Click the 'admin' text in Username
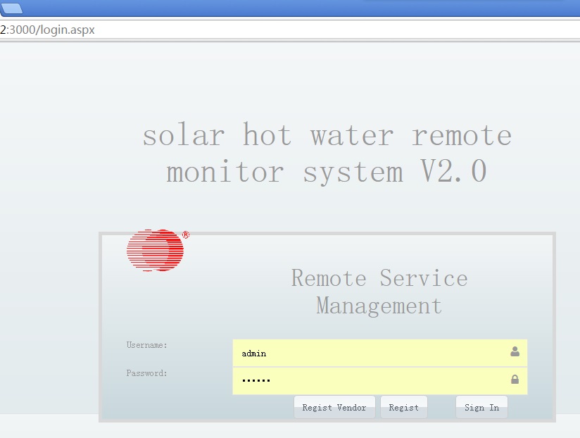Viewport: 580px width, 438px height. (253, 353)
